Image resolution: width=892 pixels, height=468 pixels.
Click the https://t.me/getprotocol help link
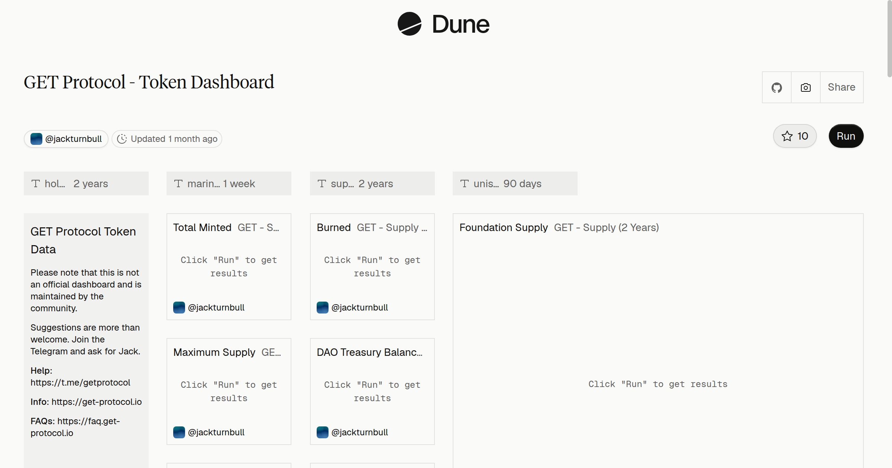click(x=80, y=383)
